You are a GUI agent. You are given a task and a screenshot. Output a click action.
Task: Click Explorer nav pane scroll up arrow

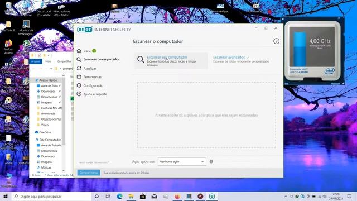(63, 75)
